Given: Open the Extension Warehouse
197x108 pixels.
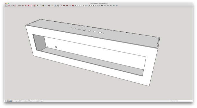Looking at the screenshot, I should click(67, 5).
